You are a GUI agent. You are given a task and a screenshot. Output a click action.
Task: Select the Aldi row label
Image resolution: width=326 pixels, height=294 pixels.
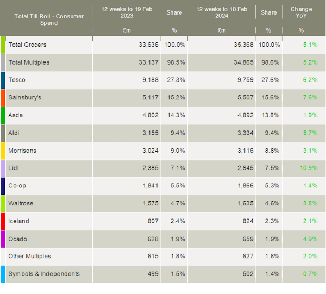click(14, 133)
